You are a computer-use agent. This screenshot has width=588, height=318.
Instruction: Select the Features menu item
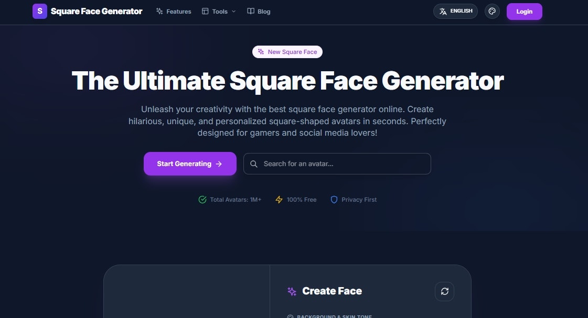178,11
